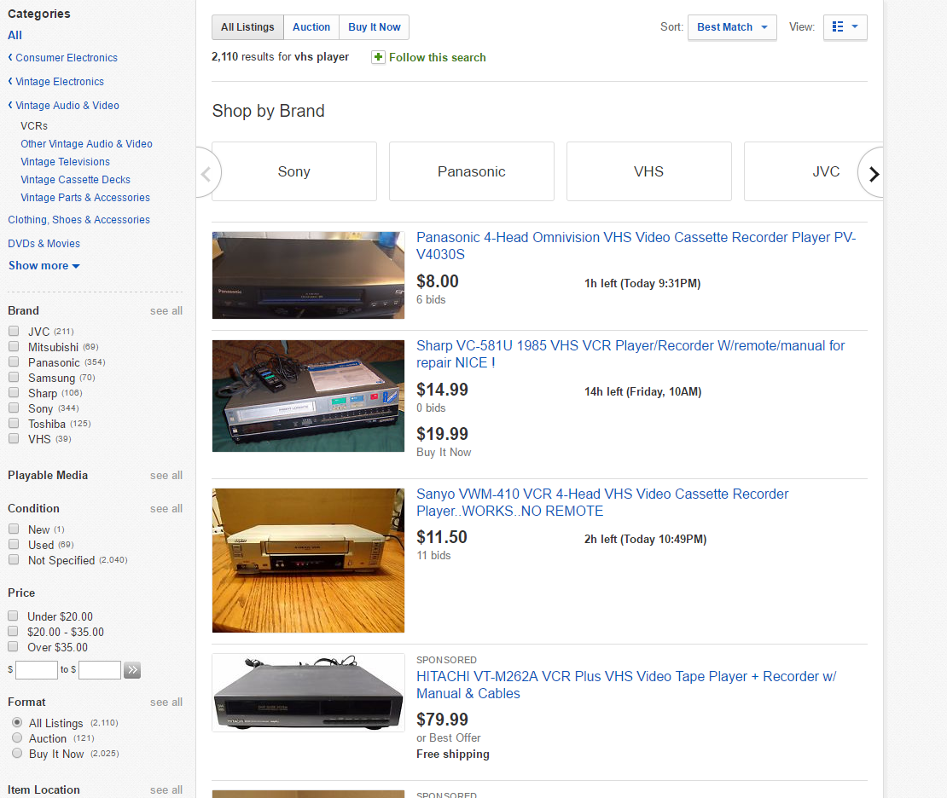Click see all for Brand filters
Image resolution: width=947 pixels, height=798 pixels.
click(x=166, y=311)
